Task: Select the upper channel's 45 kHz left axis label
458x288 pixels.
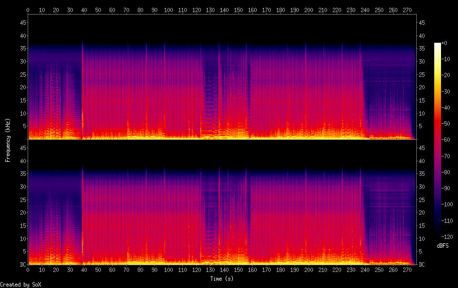Action: click(22, 23)
